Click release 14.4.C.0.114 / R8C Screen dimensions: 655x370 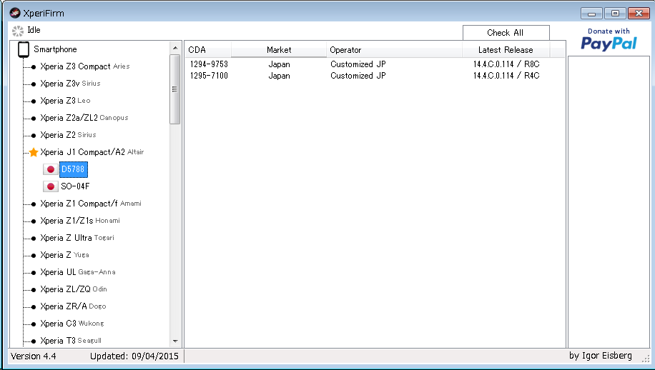(506, 64)
